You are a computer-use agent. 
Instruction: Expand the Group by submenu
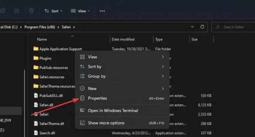[122, 76]
